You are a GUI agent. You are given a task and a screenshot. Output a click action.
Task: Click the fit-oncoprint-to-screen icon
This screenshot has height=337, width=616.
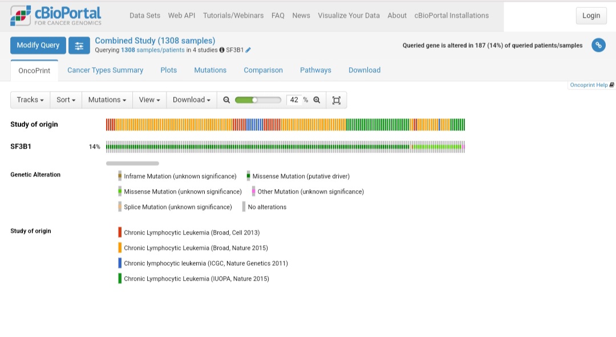[x=337, y=100]
